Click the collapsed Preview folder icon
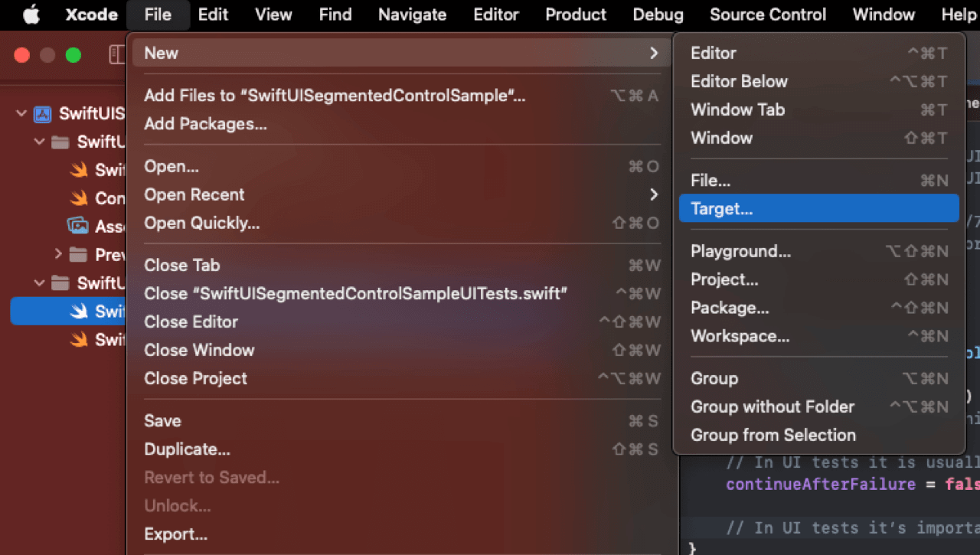Image resolution: width=980 pixels, height=555 pixels. coord(77,254)
